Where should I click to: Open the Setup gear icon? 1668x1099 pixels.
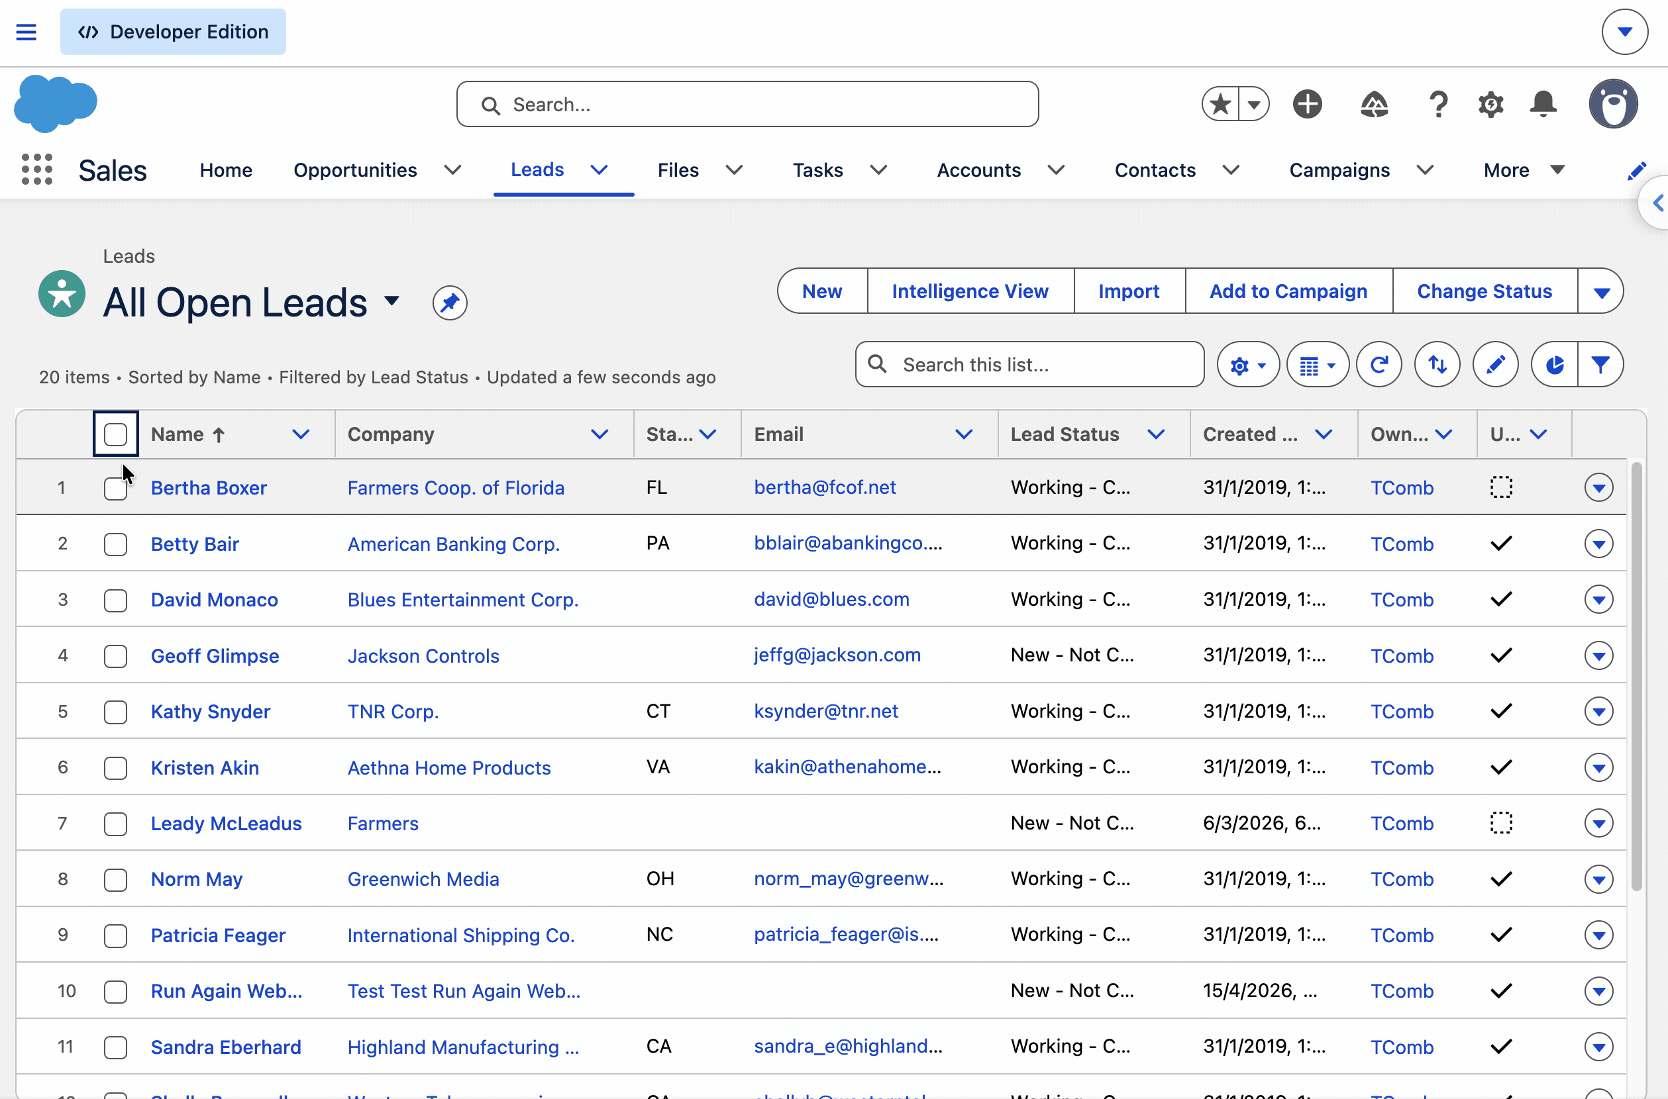(1490, 105)
